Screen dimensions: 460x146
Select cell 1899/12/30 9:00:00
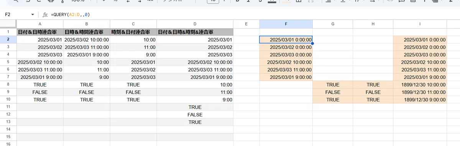point(420,99)
